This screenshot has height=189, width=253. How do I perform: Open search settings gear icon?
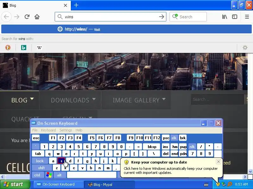click(245, 48)
